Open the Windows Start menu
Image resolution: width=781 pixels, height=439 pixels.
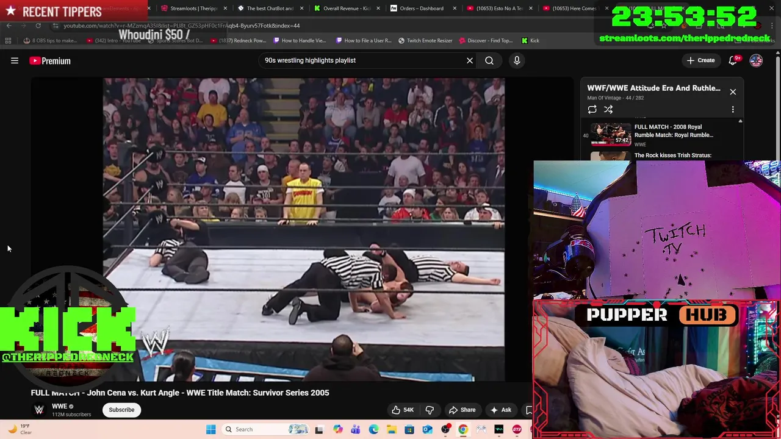211,429
